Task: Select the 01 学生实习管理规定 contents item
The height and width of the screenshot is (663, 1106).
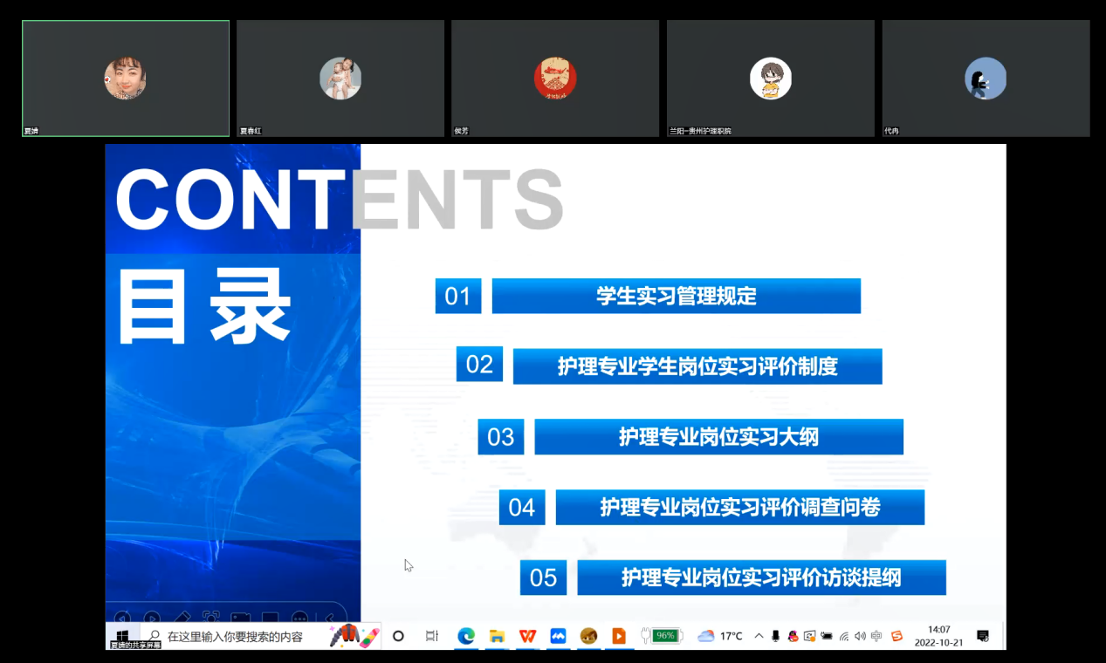Action: click(676, 296)
